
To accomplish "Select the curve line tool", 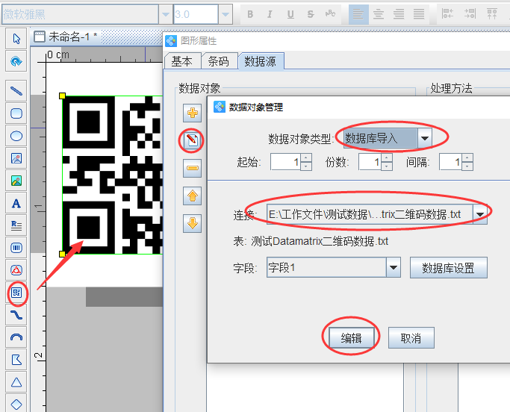I will [x=16, y=316].
